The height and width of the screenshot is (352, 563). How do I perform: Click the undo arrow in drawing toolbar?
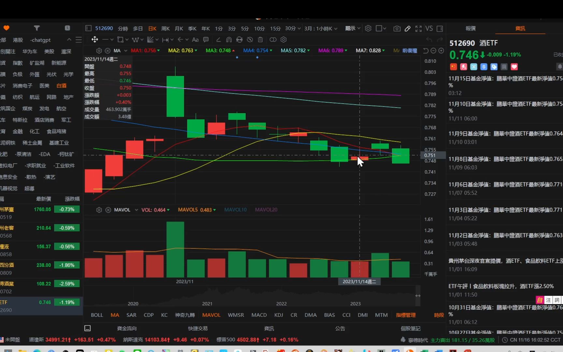pos(429,39)
